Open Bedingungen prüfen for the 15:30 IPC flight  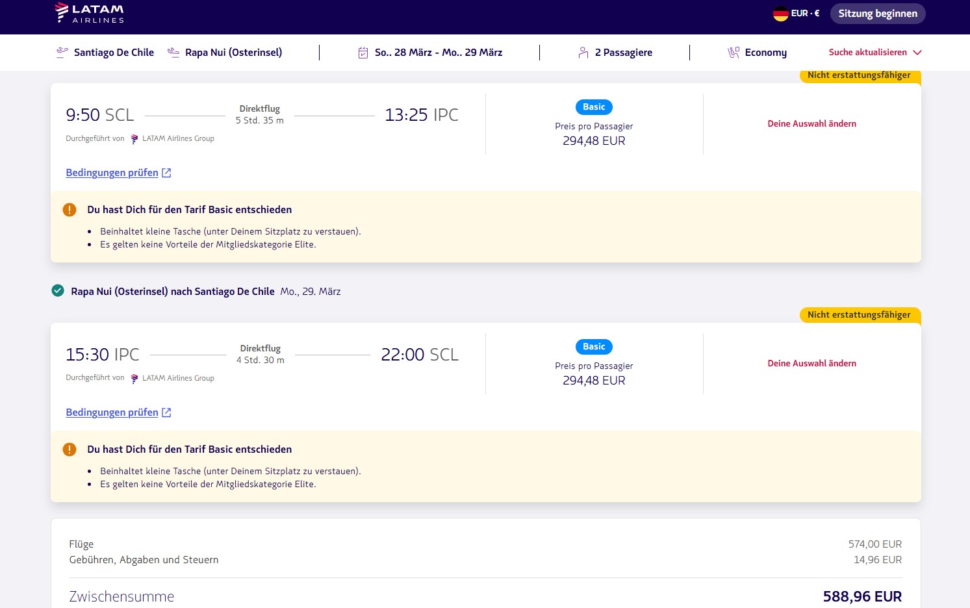click(x=112, y=412)
